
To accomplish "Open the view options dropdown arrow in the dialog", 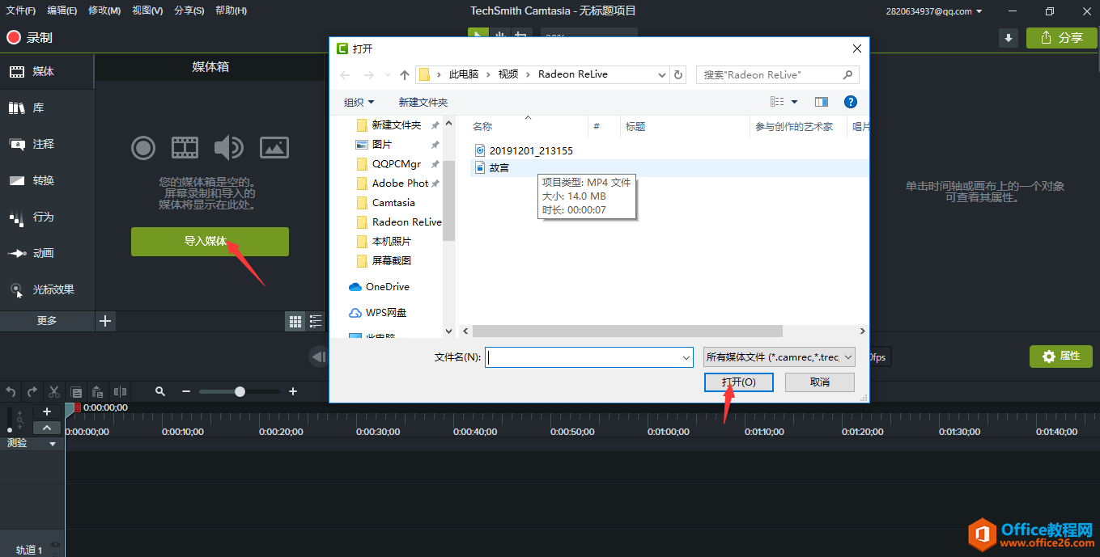I will (794, 102).
